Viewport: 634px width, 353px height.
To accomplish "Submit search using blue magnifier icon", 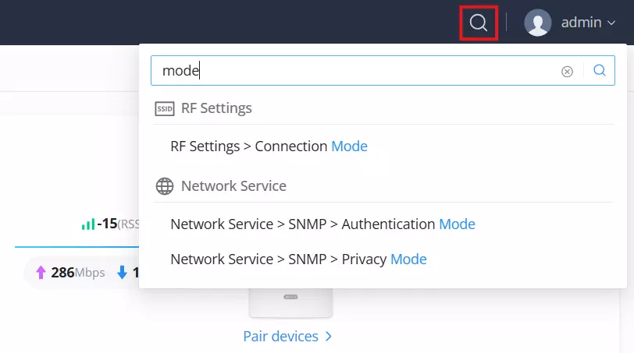I will tap(599, 71).
